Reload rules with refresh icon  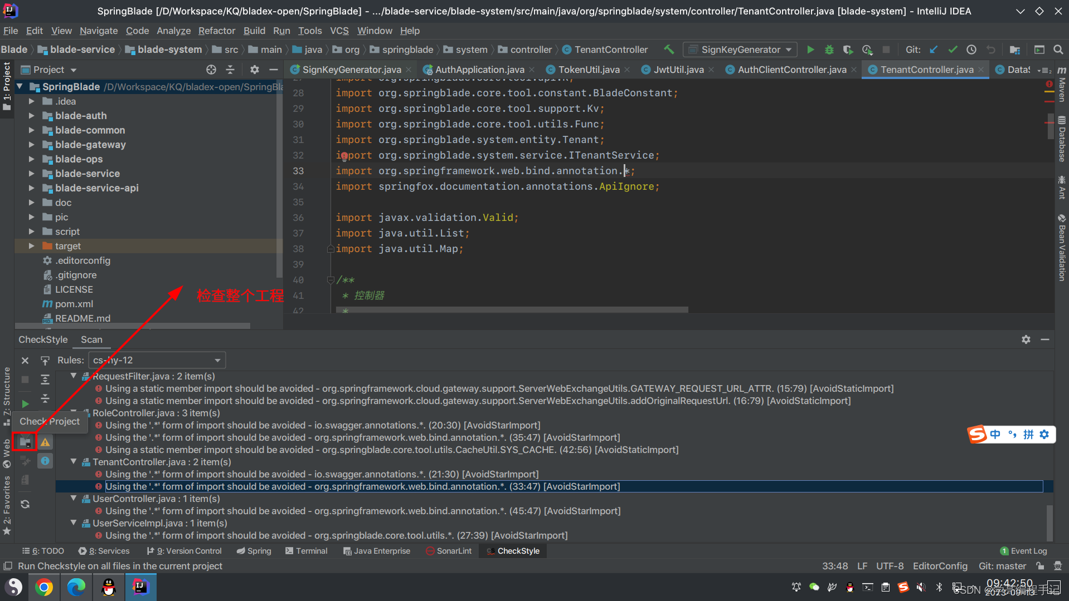click(x=25, y=504)
